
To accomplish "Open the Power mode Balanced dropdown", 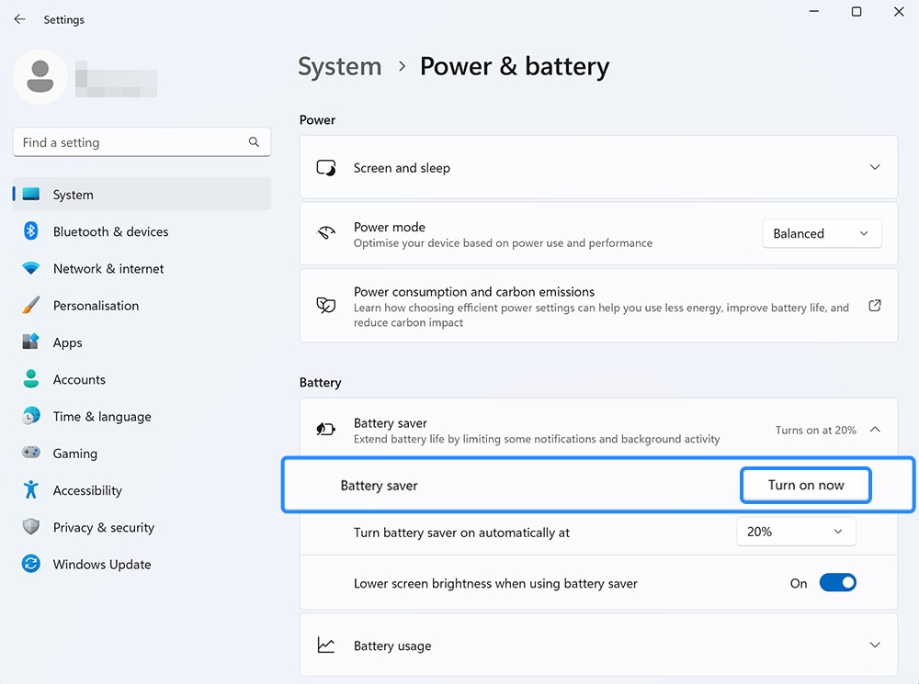I will (822, 233).
